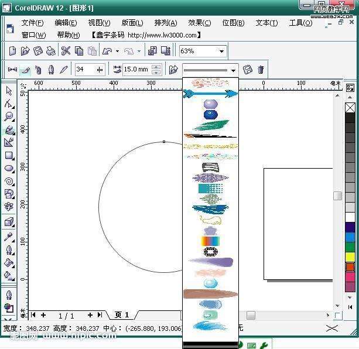
Task: Click the New document icon
Action: [x=12, y=50]
